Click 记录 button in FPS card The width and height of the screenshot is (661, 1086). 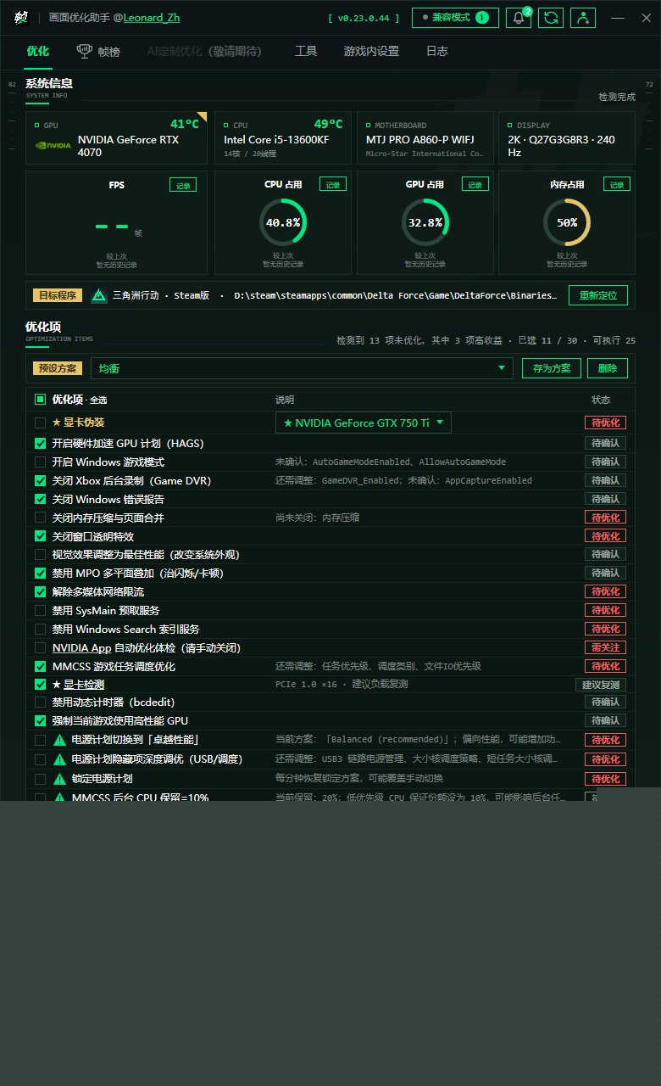click(184, 184)
